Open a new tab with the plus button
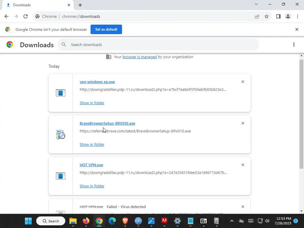The width and height of the screenshot is (304, 228). point(80,5)
